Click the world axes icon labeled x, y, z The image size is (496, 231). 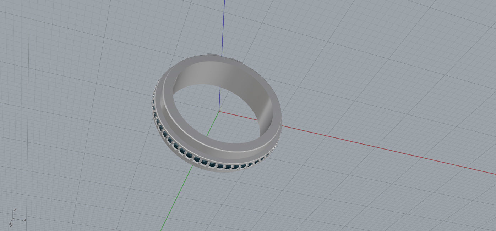click(x=18, y=217)
